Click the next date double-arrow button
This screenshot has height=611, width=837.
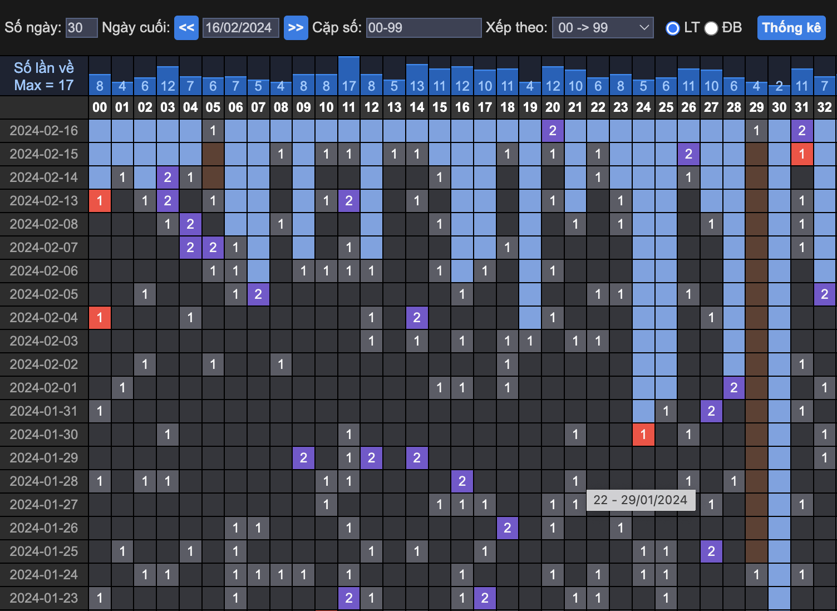click(296, 28)
